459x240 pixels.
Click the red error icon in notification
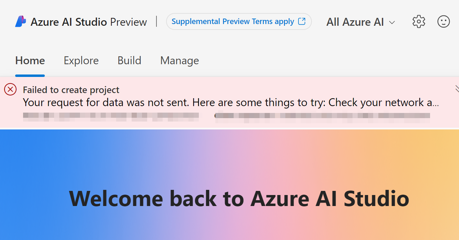[10, 90]
